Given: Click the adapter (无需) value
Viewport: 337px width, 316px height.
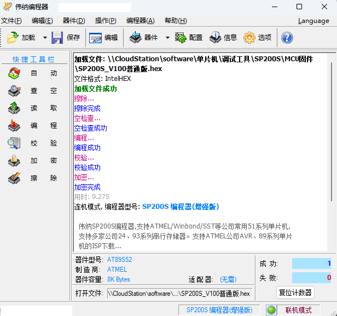Looking at the screenshot, I should [x=228, y=279].
